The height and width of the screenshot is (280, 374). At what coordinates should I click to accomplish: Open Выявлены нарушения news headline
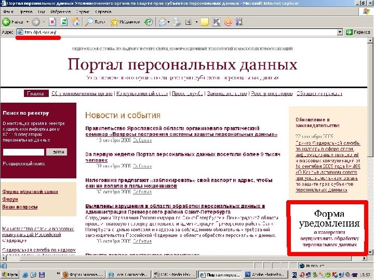175,209
